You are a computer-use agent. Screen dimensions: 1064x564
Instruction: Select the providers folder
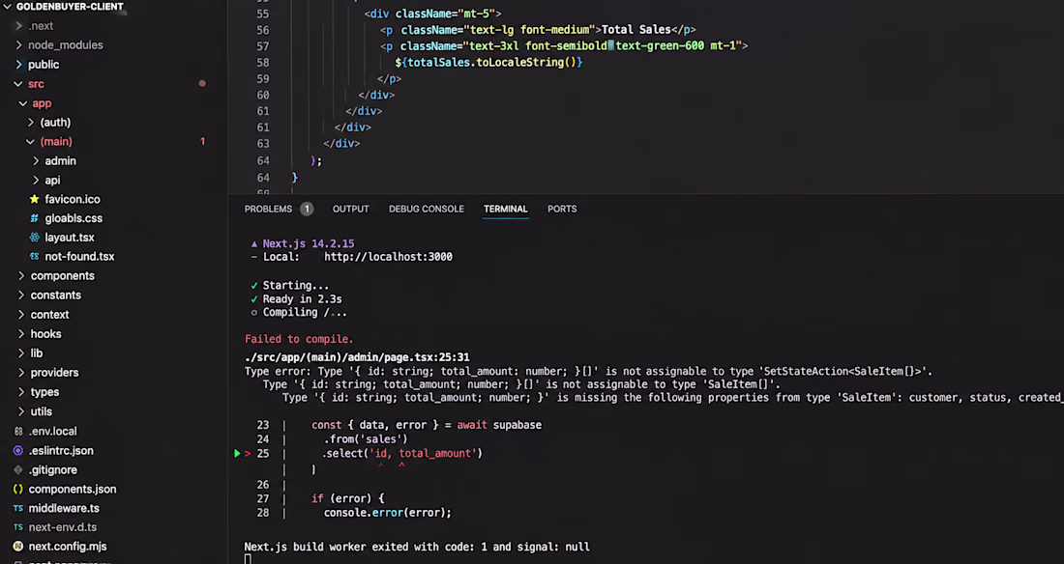point(54,372)
